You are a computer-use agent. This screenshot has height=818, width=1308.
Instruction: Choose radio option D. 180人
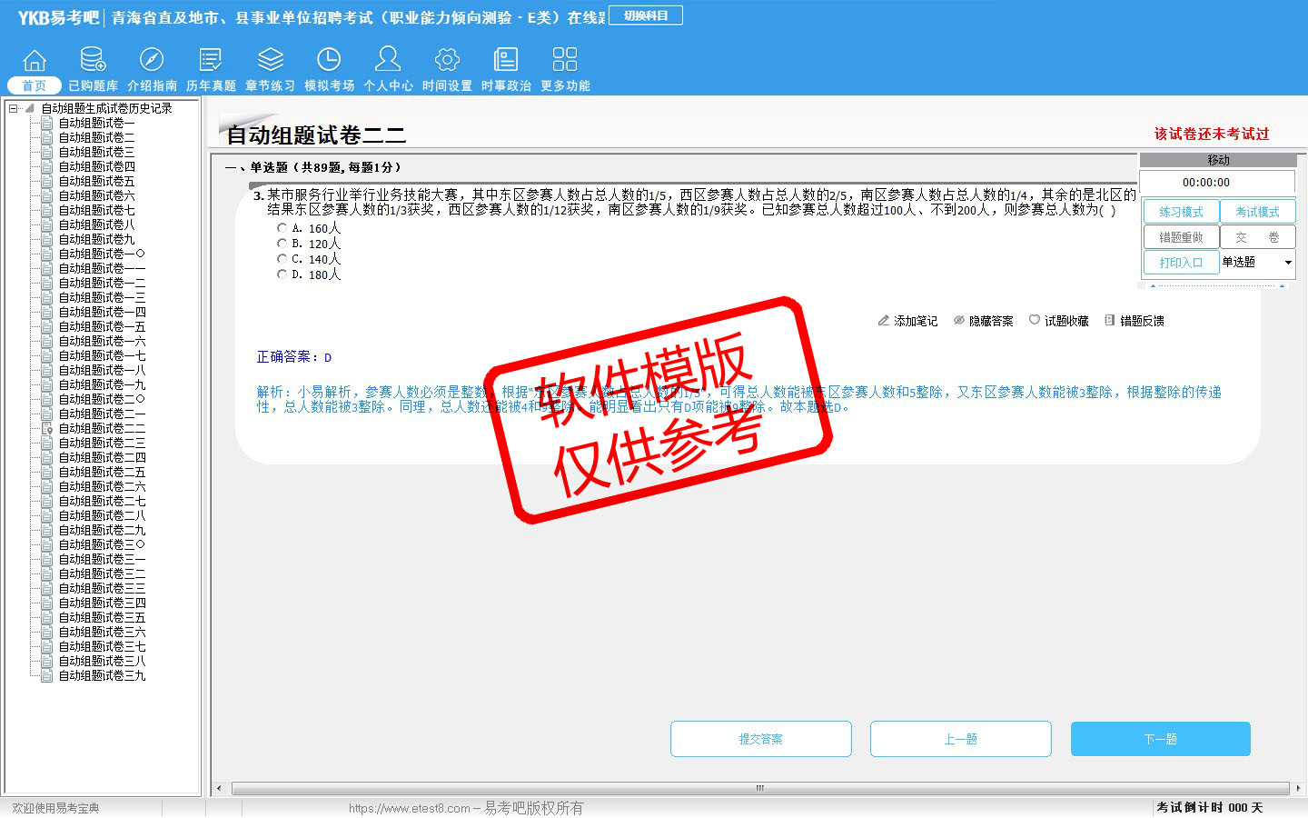click(282, 274)
